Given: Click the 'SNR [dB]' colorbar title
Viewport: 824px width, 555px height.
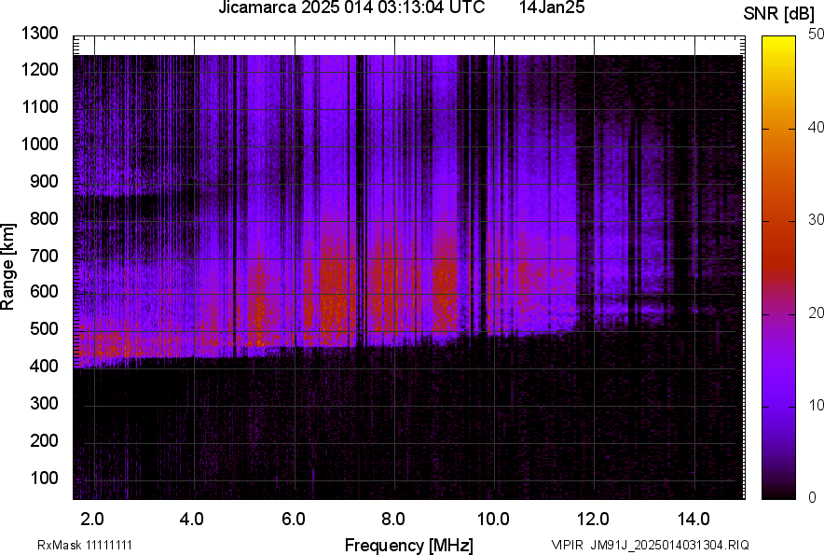Looking at the screenshot, I should coord(778,14).
